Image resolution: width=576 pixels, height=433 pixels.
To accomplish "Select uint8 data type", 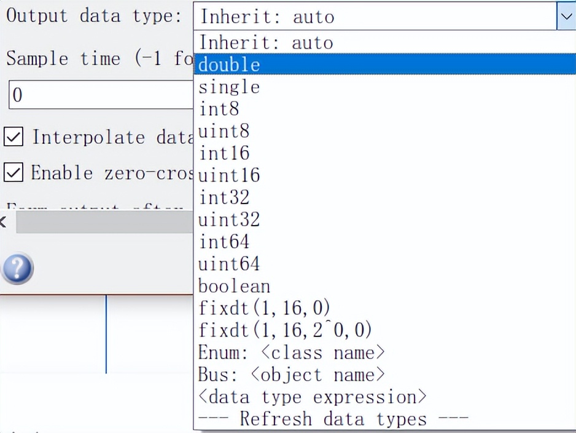I will (224, 131).
